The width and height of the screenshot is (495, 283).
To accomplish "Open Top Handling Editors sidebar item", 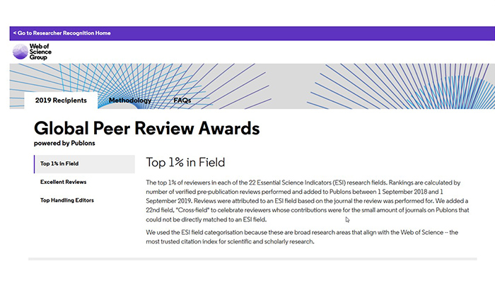I will 67,200.
